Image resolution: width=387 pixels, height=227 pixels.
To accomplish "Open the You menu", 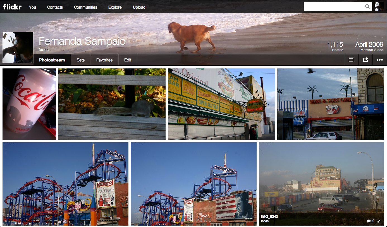I will (32, 7).
